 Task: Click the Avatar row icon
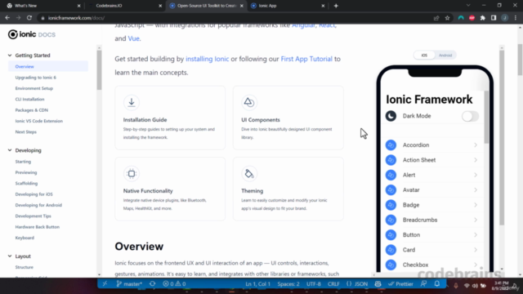391,190
